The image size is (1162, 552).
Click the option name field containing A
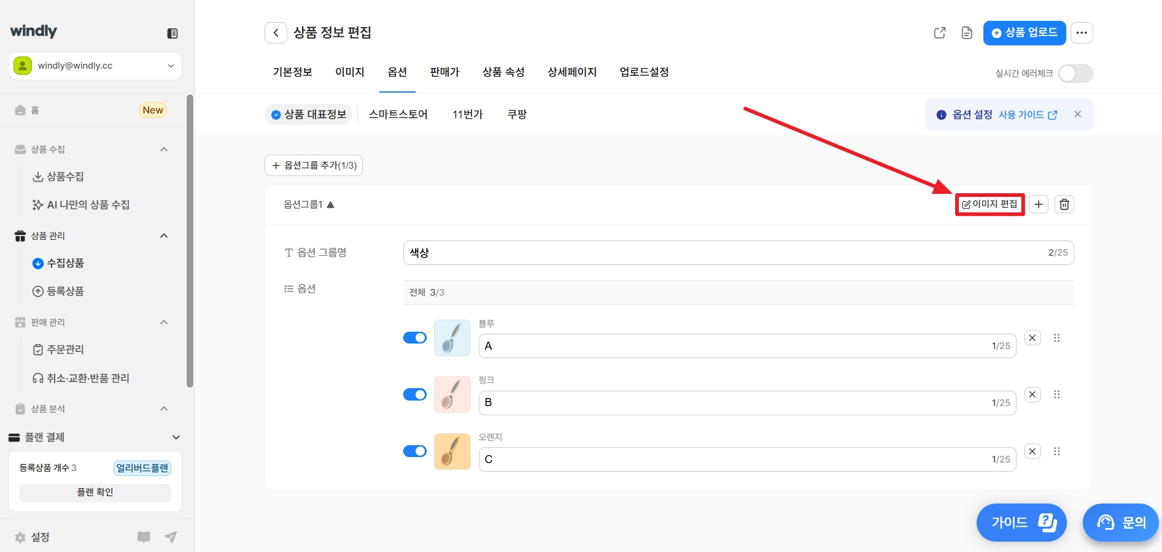click(x=747, y=346)
